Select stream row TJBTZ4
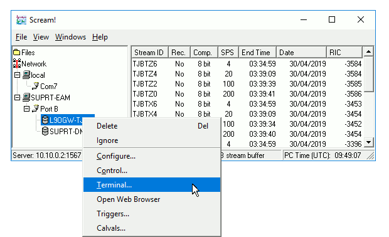 pos(247,73)
